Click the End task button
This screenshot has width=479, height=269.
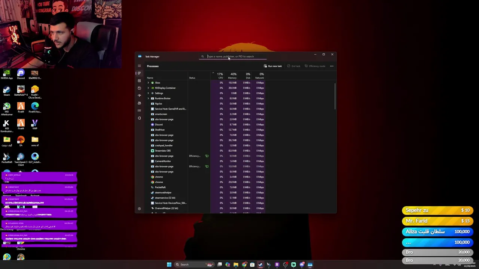(x=294, y=66)
